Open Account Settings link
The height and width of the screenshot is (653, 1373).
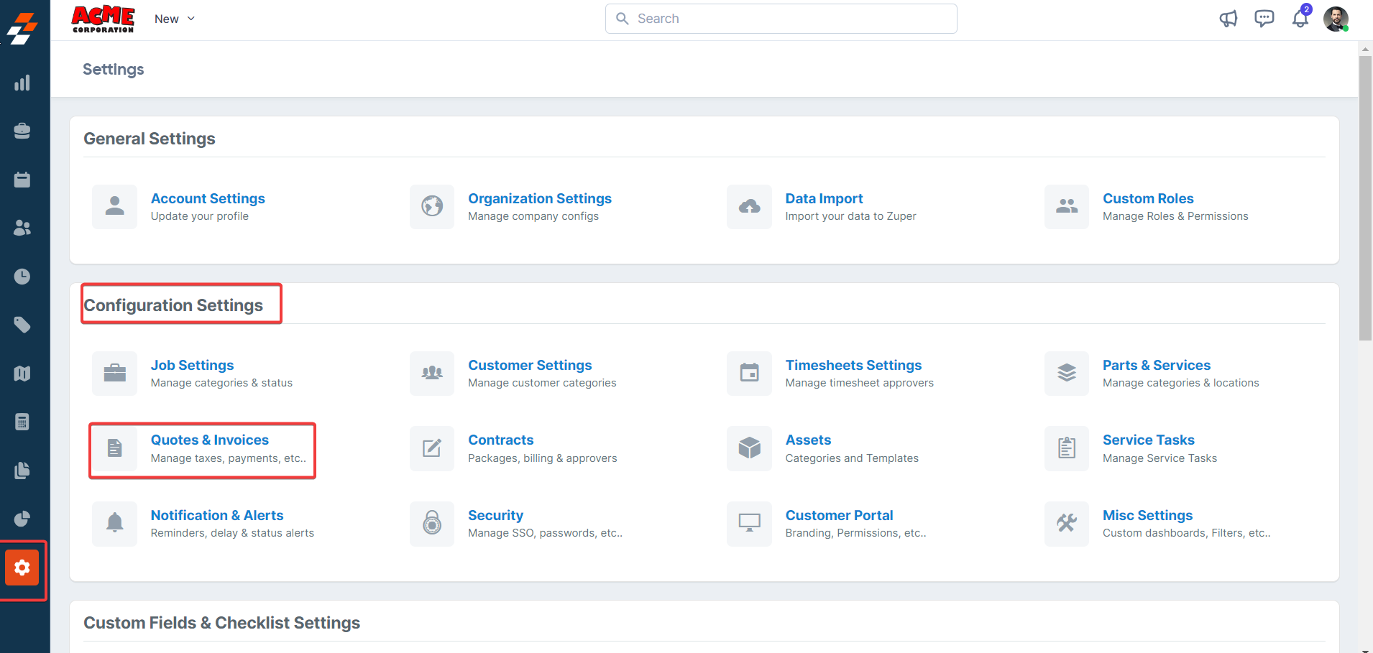pos(208,199)
